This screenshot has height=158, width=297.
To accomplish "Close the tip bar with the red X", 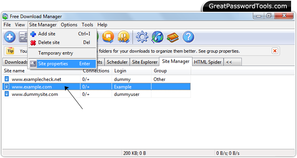I will tap(275, 51).
